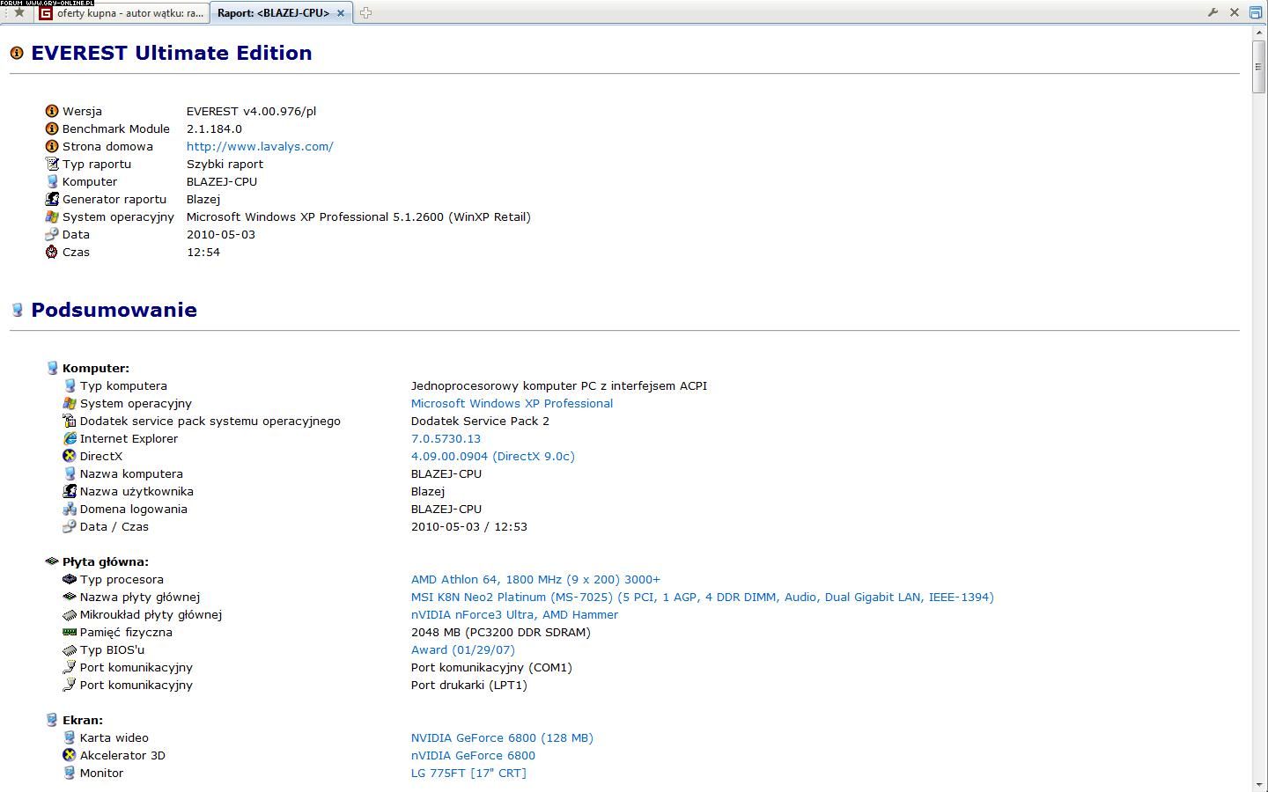Click the user icon next to 'Nazwa użytkownika'
This screenshot has height=792, width=1268.
coord(70,491)
